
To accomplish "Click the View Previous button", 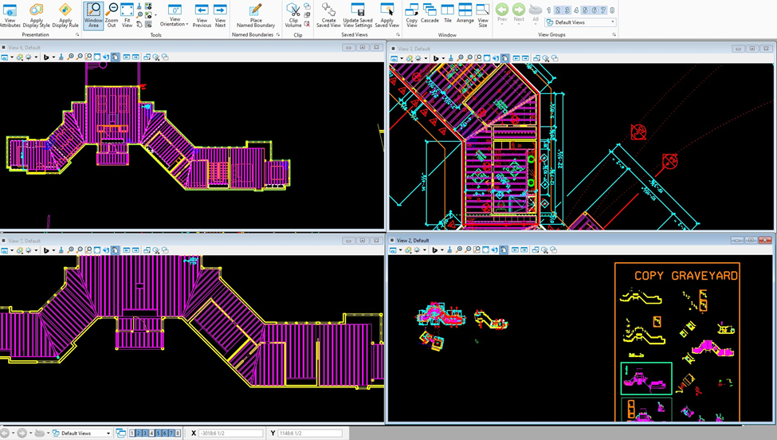I will (x=202, y=14).
